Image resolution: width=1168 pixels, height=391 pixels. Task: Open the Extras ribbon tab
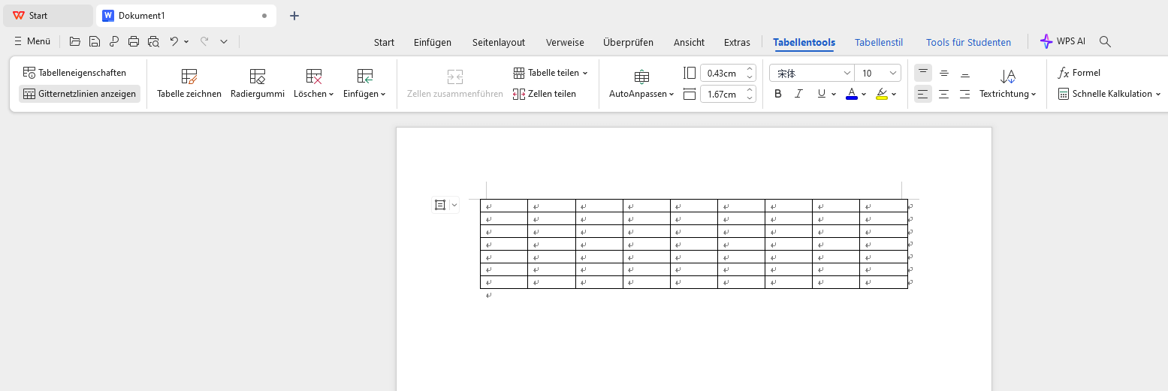tap(737, 42)
